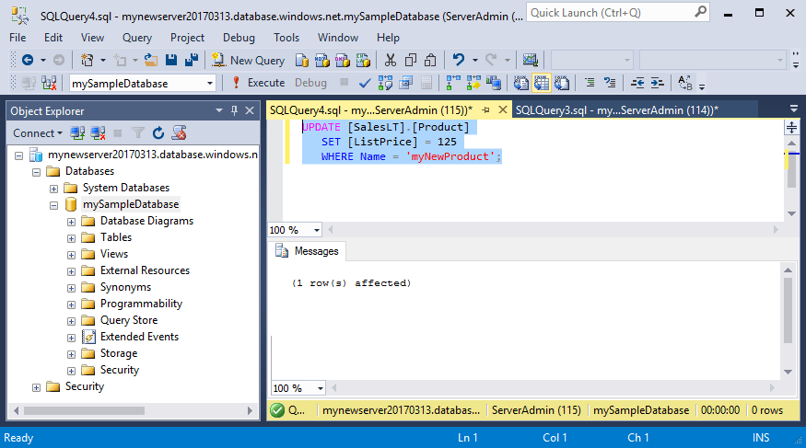Comment out the selected lines
806x448 pixels.
[590, 83]
